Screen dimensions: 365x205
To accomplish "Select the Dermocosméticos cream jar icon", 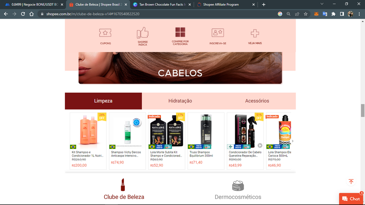I will [238, 186].
